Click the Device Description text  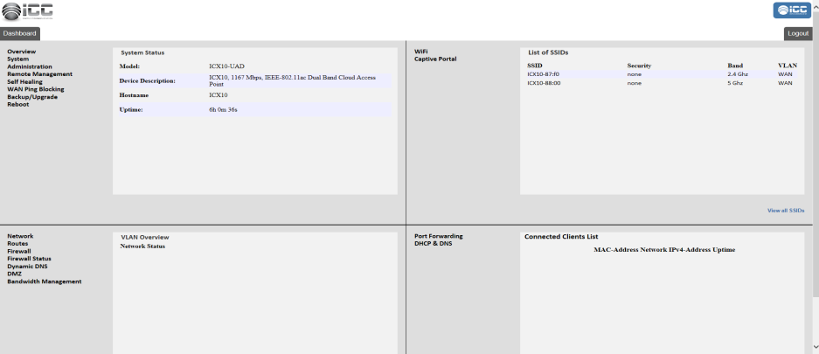pyautogui.click(x=292, y=80)
